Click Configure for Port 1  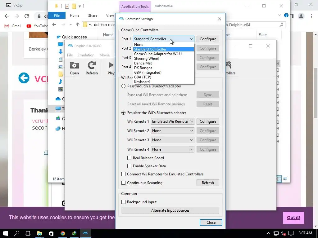(x=208, y=39)
